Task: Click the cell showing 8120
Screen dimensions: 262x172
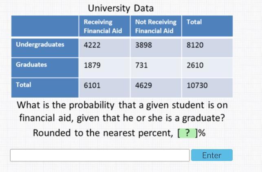Action: (x=195, y=45)
